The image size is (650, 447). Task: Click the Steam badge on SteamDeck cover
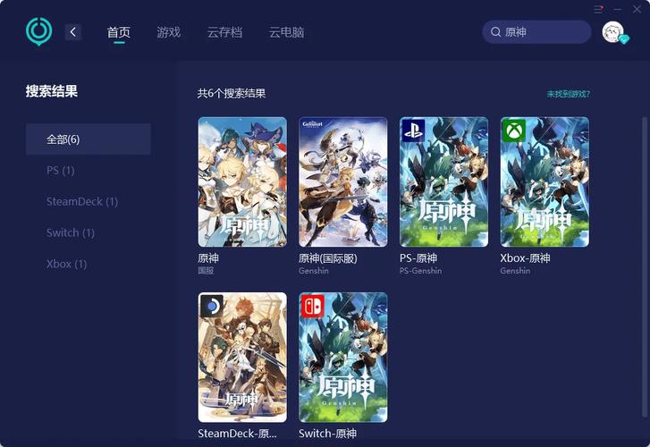pyautogui.click(x=212, y=306)
